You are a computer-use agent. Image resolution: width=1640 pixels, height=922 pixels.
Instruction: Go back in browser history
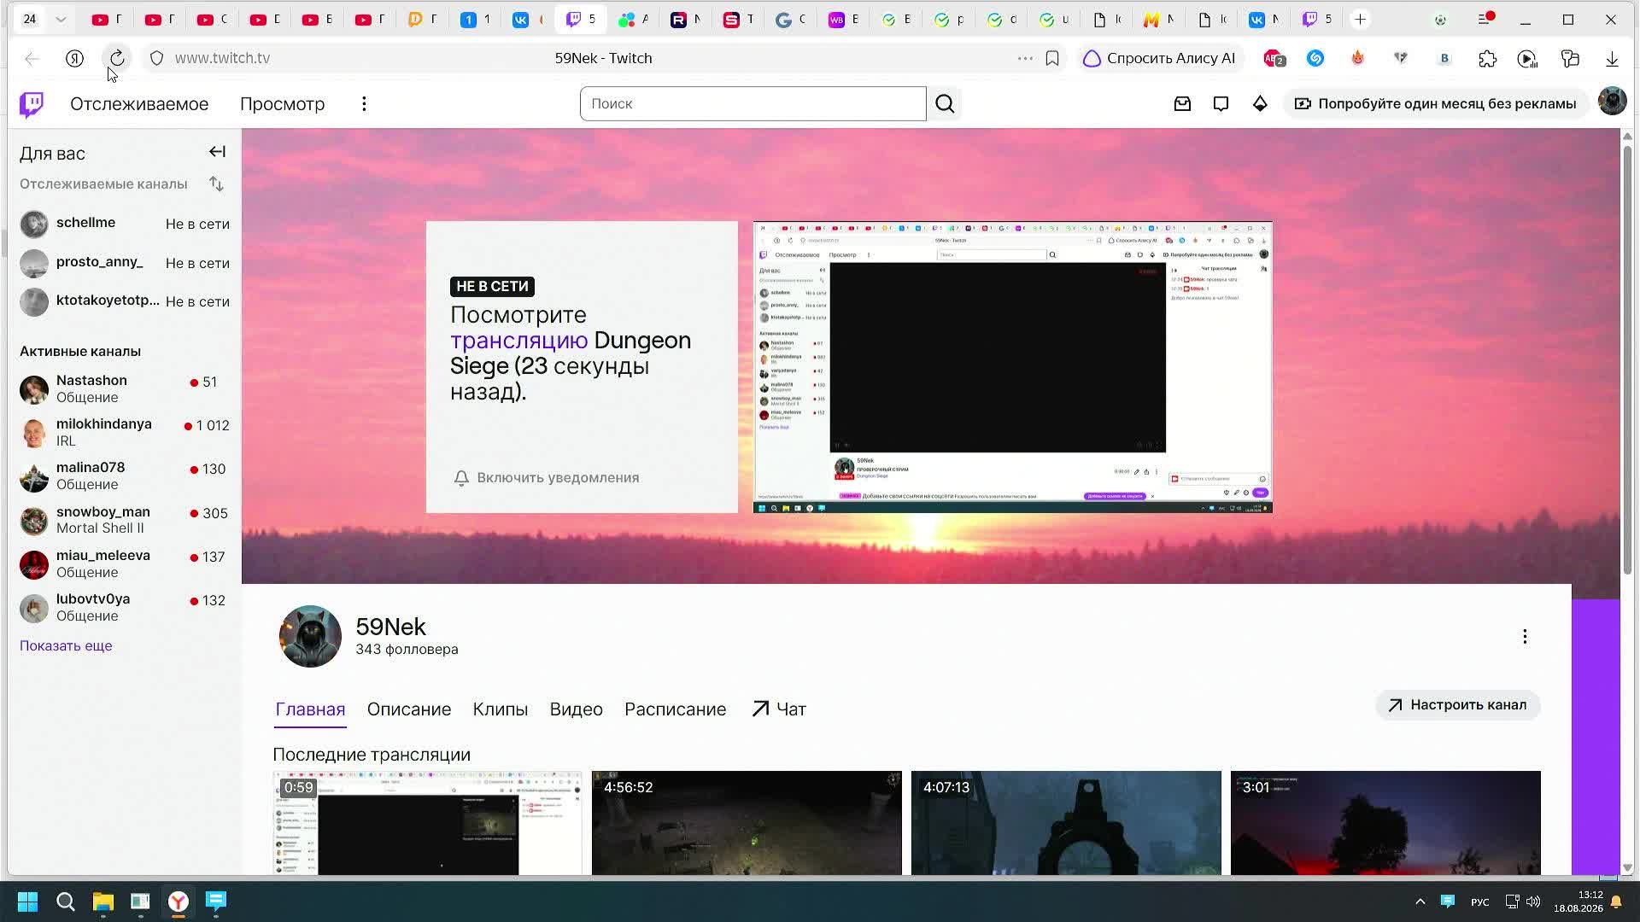(32, 58)
